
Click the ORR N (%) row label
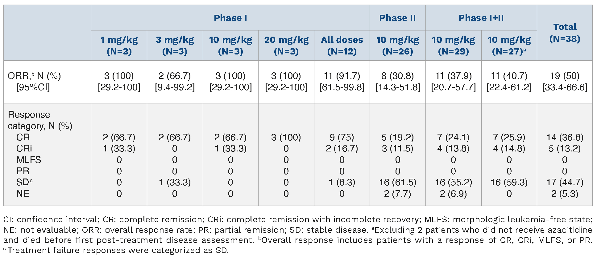(34, 76)
